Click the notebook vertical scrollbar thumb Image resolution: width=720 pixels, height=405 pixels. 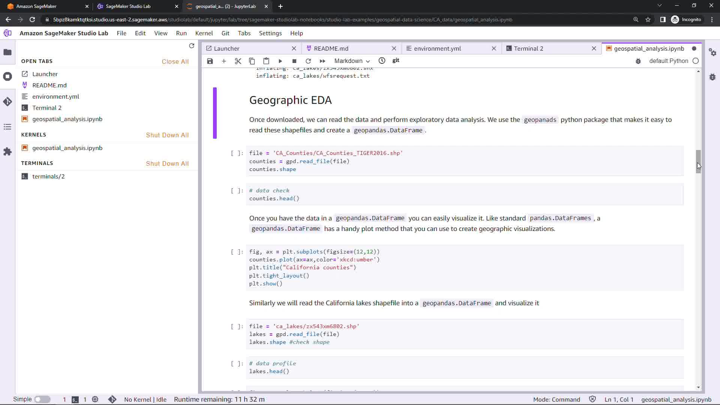point(698,161)
